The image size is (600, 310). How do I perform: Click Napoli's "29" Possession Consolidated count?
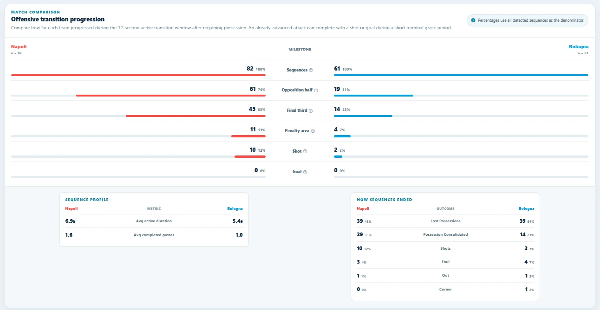pyautogui.click(x=360, y=235)
